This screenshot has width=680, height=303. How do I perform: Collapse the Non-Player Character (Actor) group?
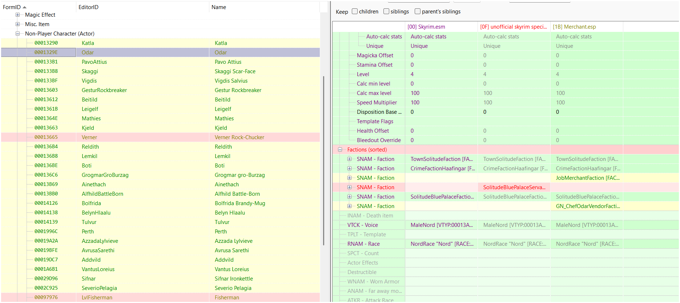17,34
